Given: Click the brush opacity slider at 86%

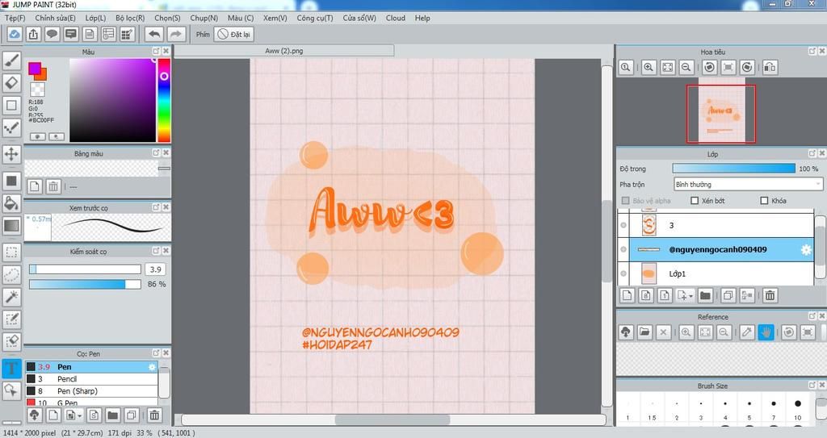Looking at the screenshot, I should (x=85, y=284).
